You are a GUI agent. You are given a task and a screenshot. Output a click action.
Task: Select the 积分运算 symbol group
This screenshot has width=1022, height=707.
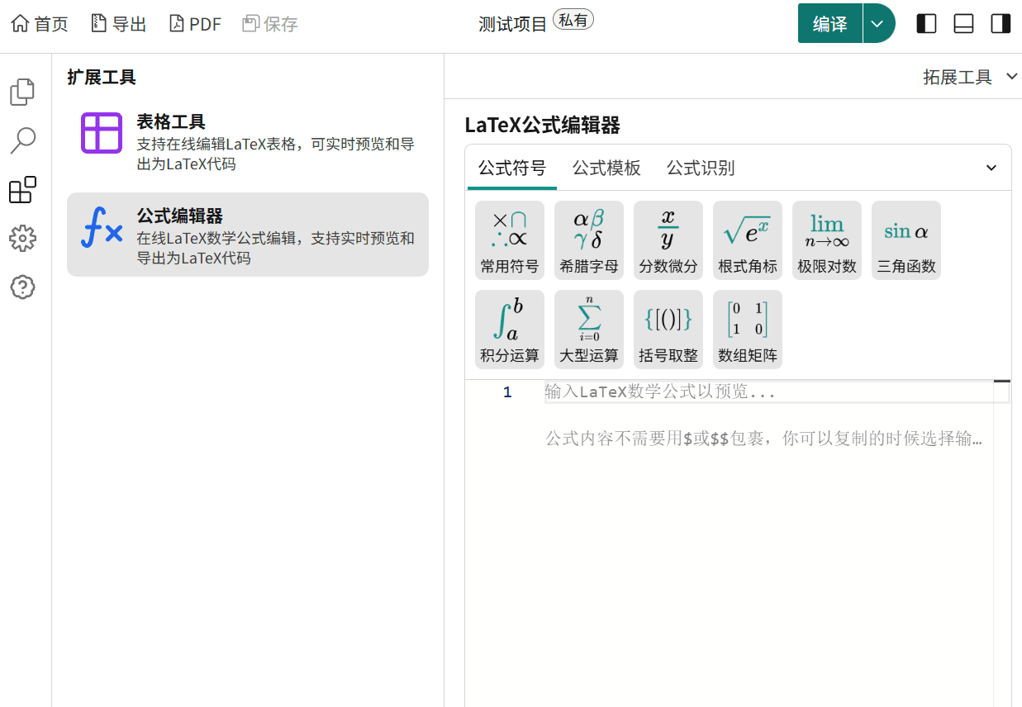click(x=509, y=330)
